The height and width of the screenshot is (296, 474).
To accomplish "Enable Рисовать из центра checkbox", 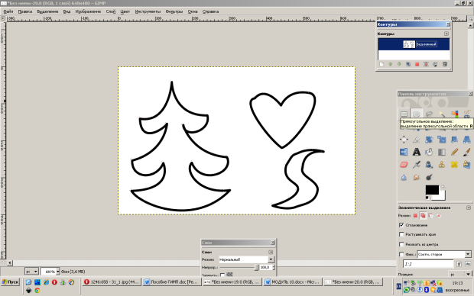I will (401, 244).
